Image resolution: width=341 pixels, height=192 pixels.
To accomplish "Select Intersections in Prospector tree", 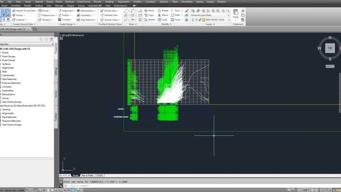I will click(9, 94).
